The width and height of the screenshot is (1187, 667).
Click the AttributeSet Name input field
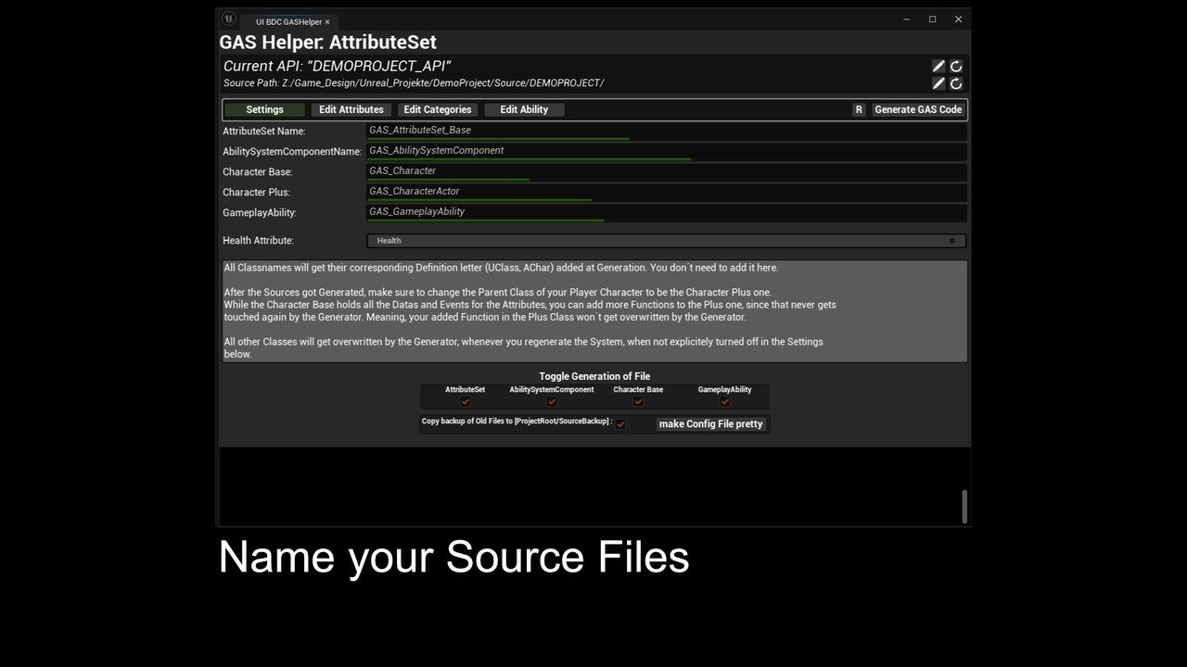666,131
